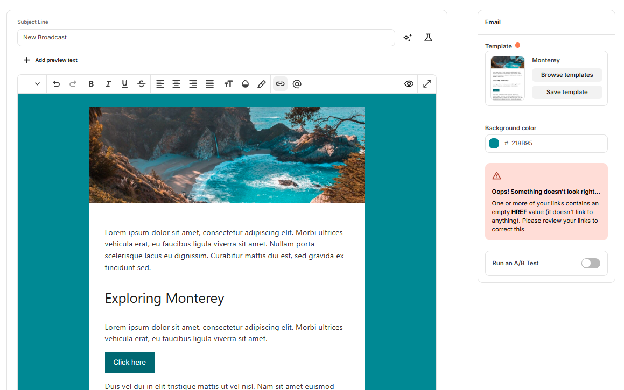
Task: Open the background color swatch picker
Action: pos(494,143)
